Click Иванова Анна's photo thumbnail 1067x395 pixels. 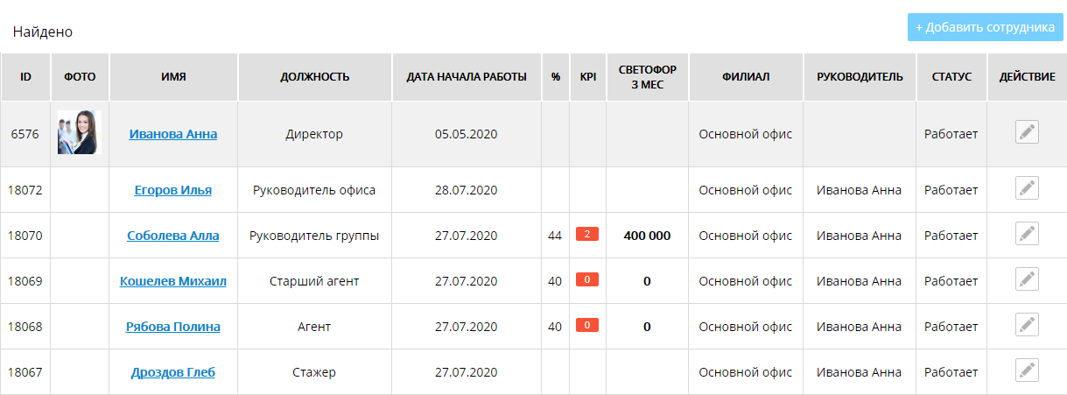coord(80,133)
